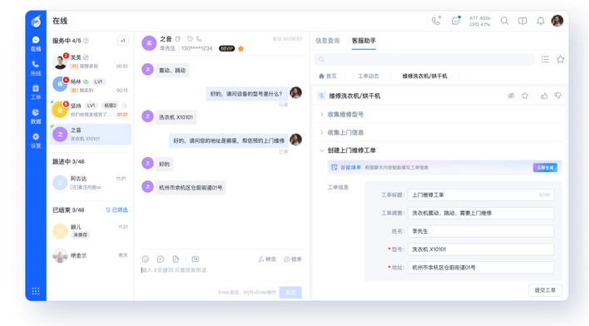Open the 坚持 conversation in list

click(x=91, y=110)
